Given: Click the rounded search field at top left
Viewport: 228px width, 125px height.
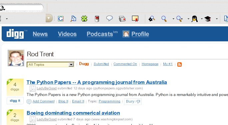Looking at the screenshot, I should click(22, 8).
